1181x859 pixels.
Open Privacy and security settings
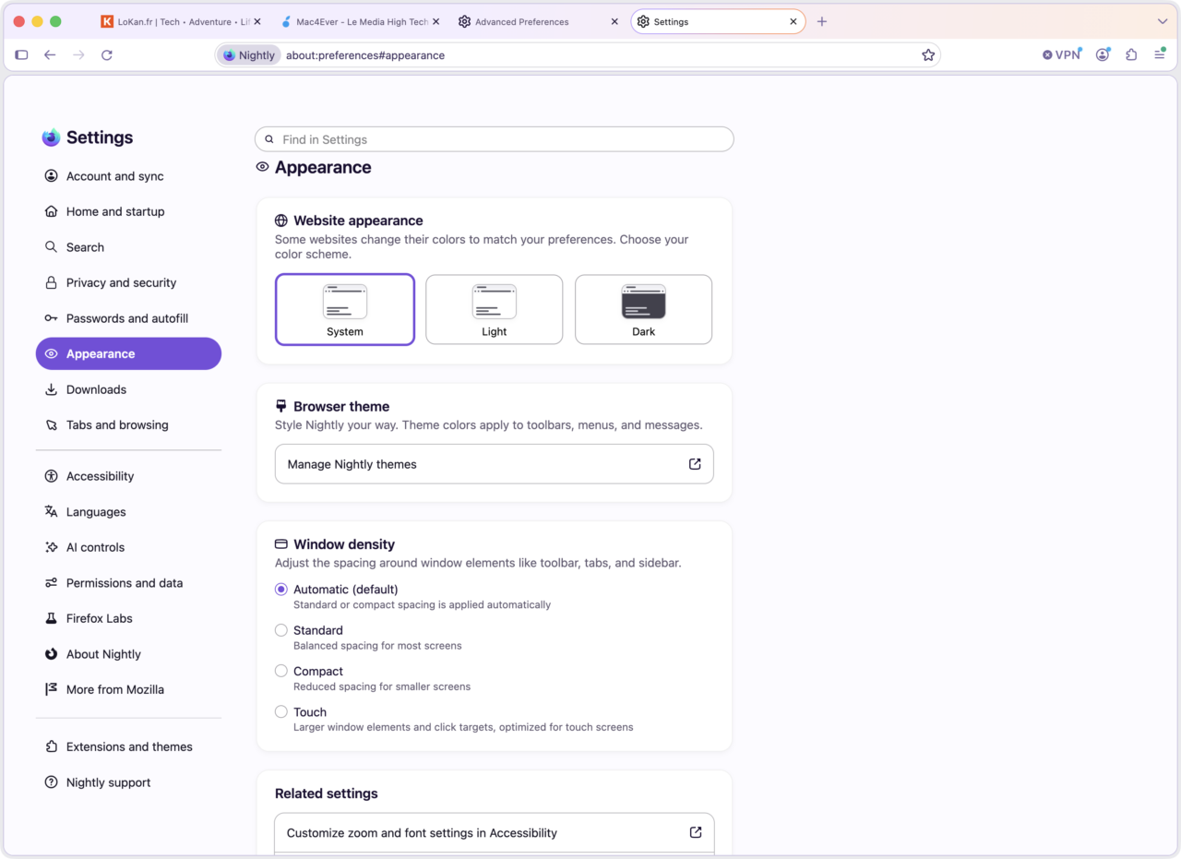128,282
